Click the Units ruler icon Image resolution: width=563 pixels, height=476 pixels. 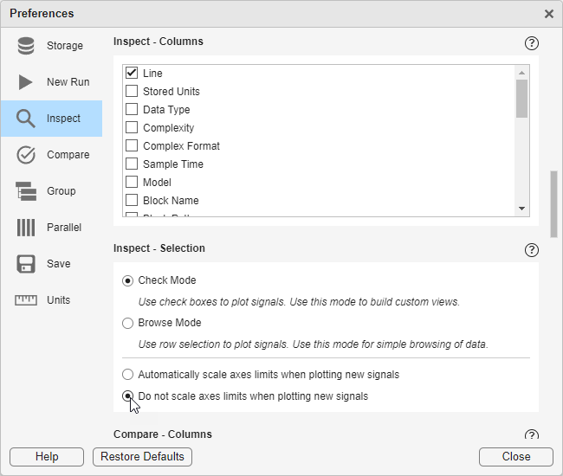tap(26, 300)
